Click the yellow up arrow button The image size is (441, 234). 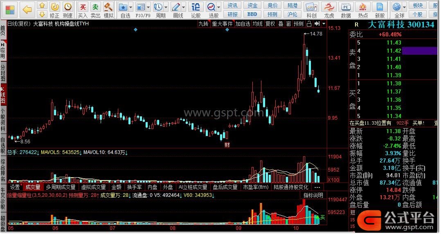click(x=42, y=5)
